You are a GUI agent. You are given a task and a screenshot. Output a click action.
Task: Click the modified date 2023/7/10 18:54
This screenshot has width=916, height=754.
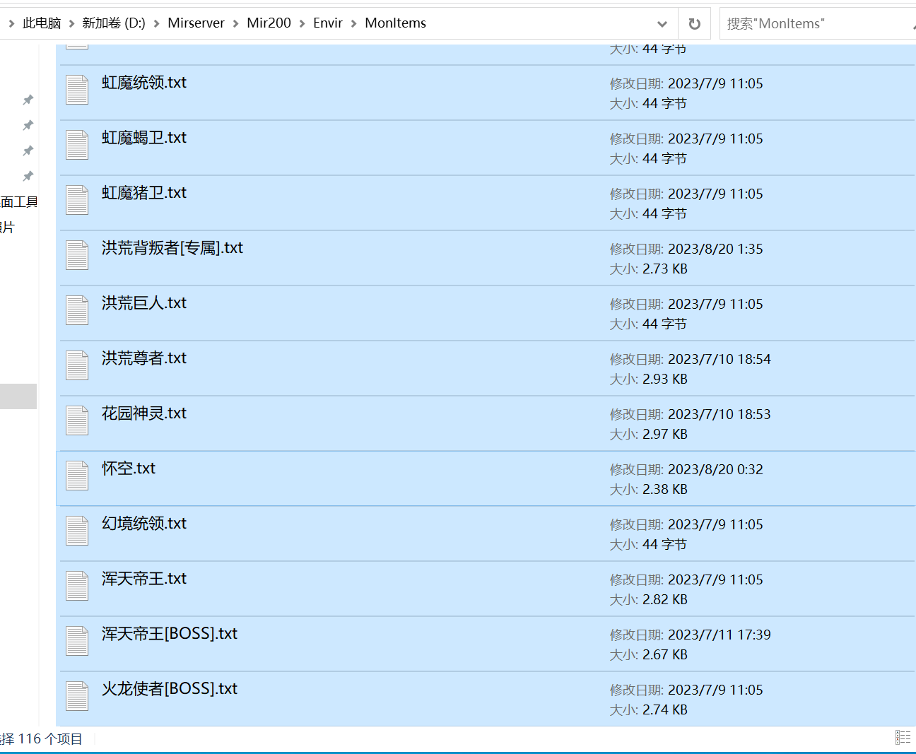coord(720,359)
